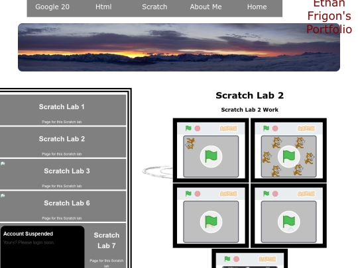Viewport: 358px width, 268px height.
Task: Click 'Page for this Scratch lab' under Scratch Lab 7
Action: coord(106,263)
